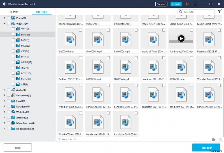
Task: Expand the Photo(0) category
Action: [x=5, y=18]
